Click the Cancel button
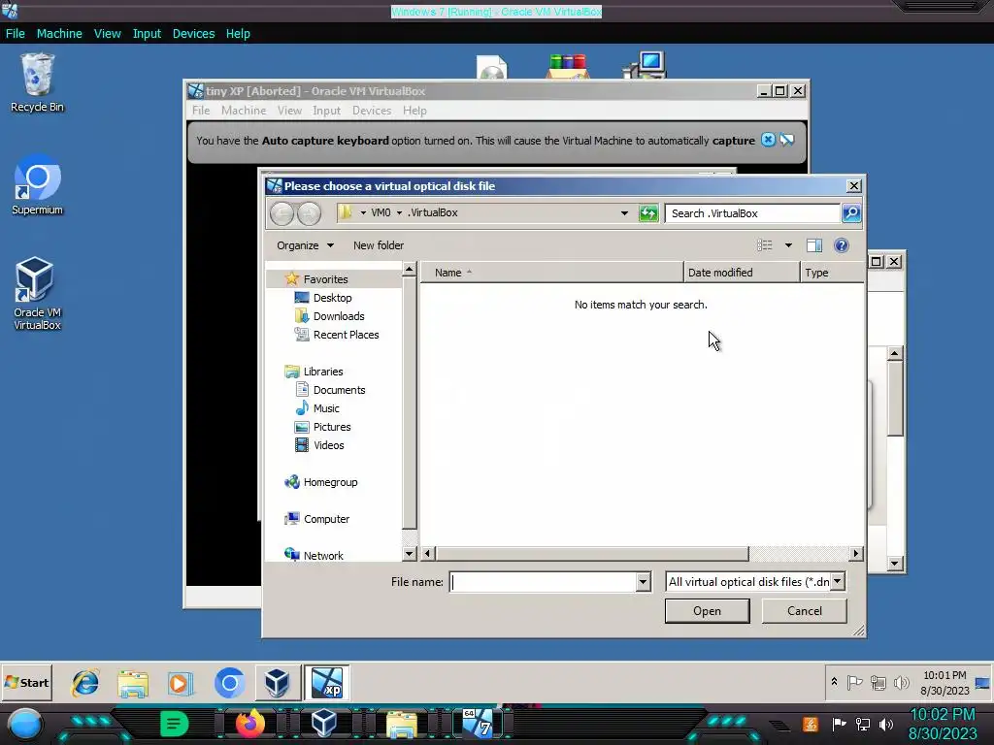This screenshot has width=994, height=745. tap(805, 611)
